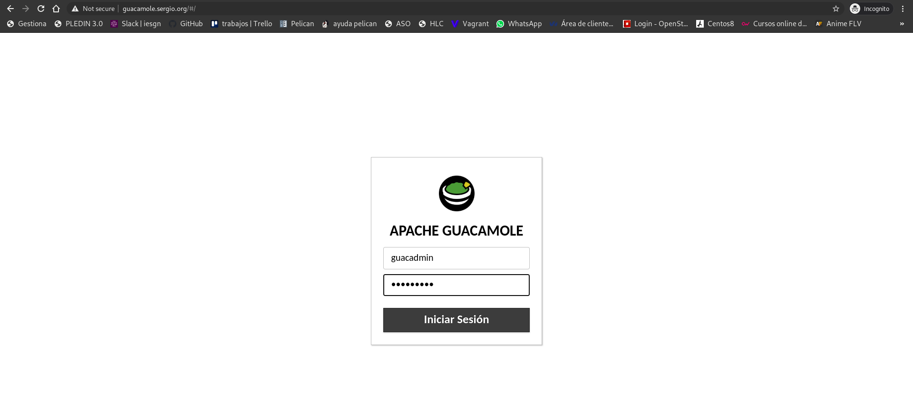Reload the page with refresh icon
The height and width of the screenshot is (405, 913).
[41, 9]
